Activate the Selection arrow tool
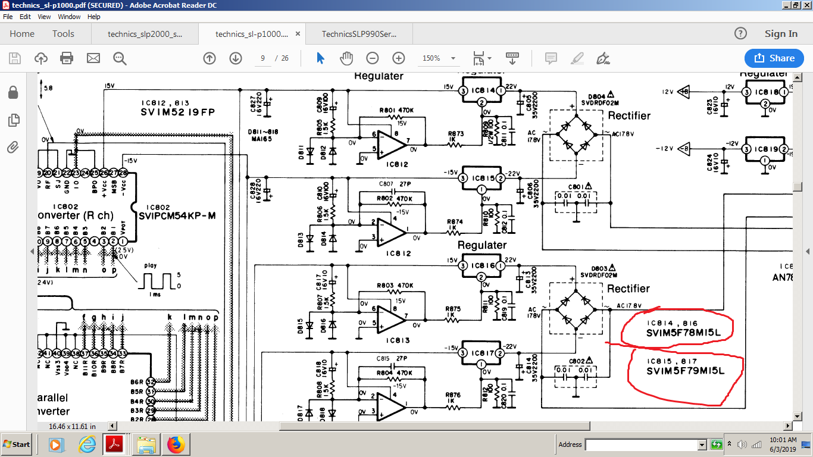Image resolution: width=813 pixels, height=457 pixels. tap(321, 58)
